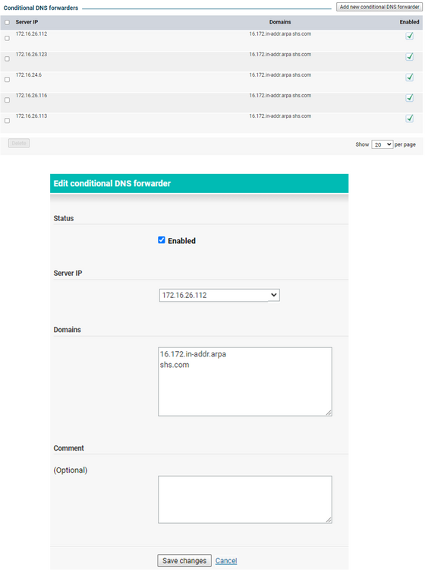This screenshot has width=425, height=570.
Task: Uncheck the Enabled status checkbox
Action: (162, 240)
